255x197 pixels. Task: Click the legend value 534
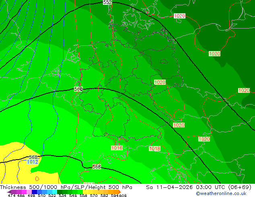pyautogui.click(x=62, y=195)
